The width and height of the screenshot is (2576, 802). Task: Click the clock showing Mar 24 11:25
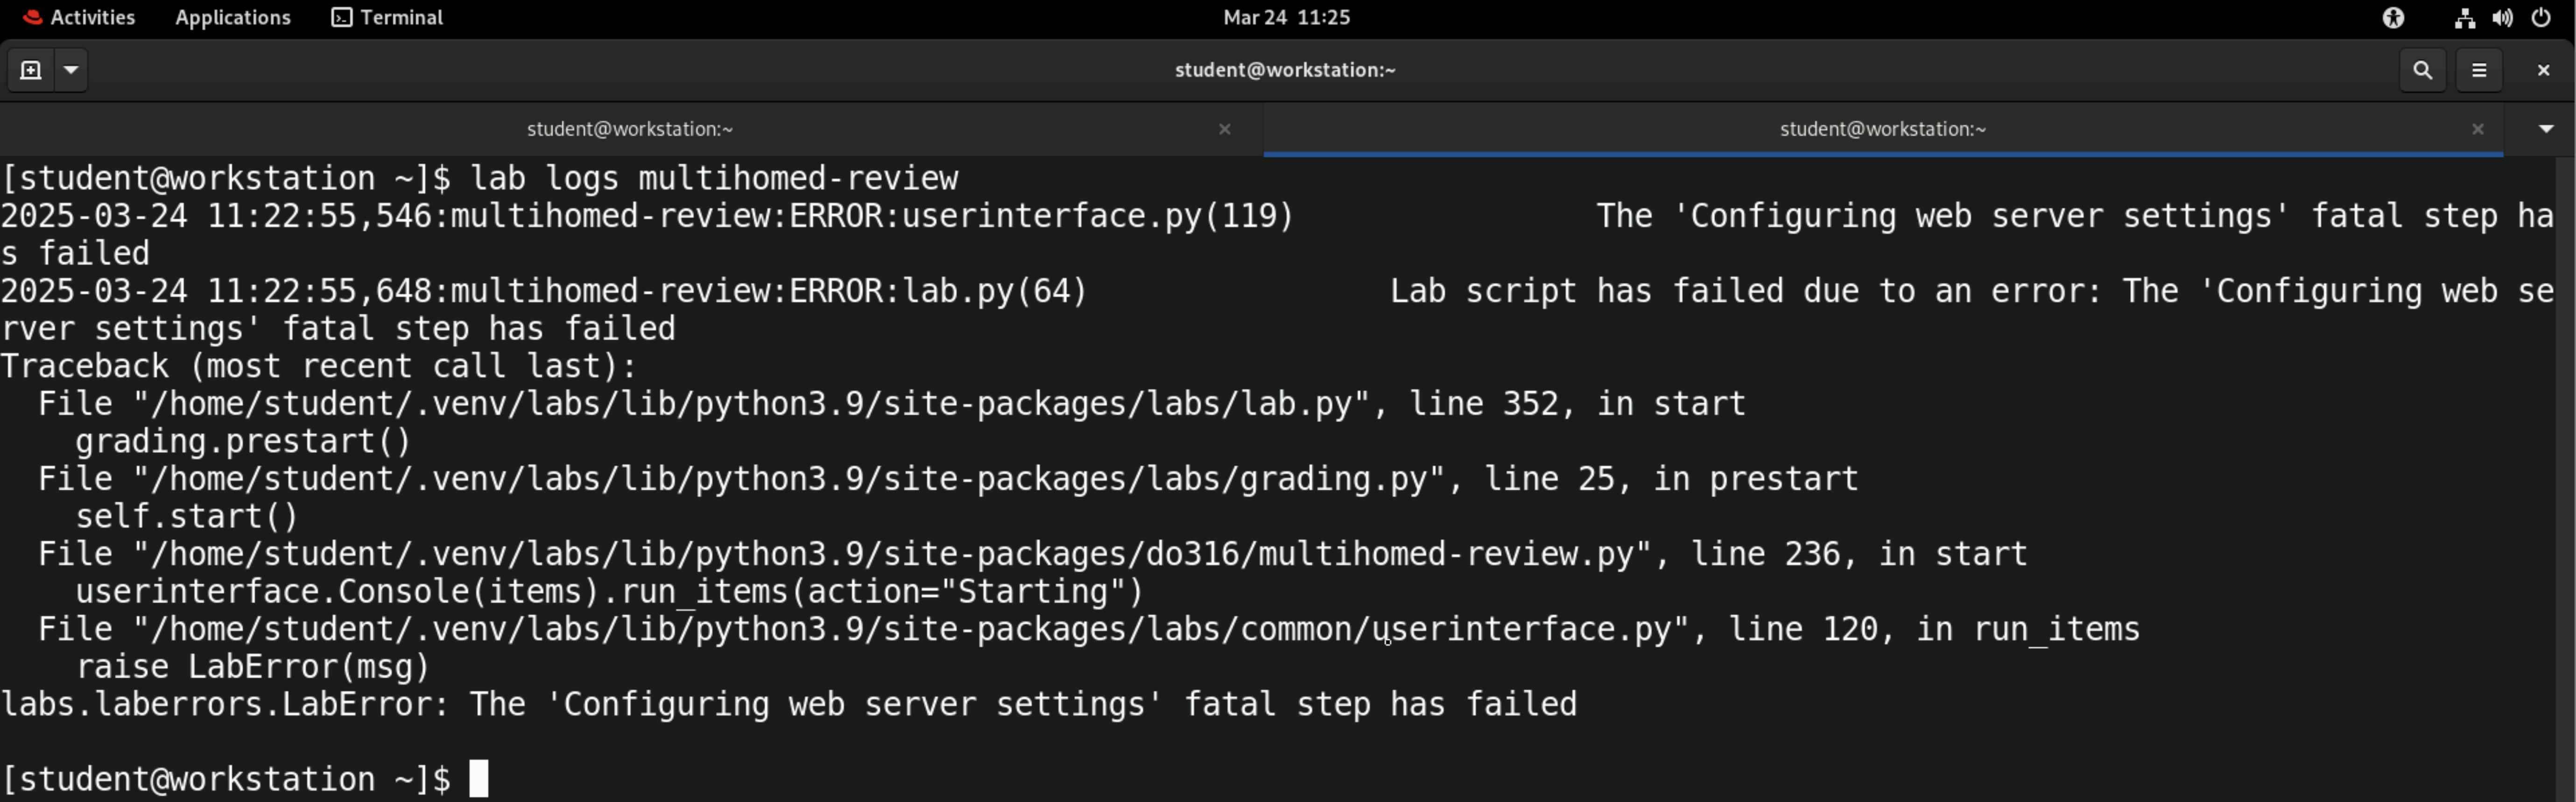click(1286, 17)
